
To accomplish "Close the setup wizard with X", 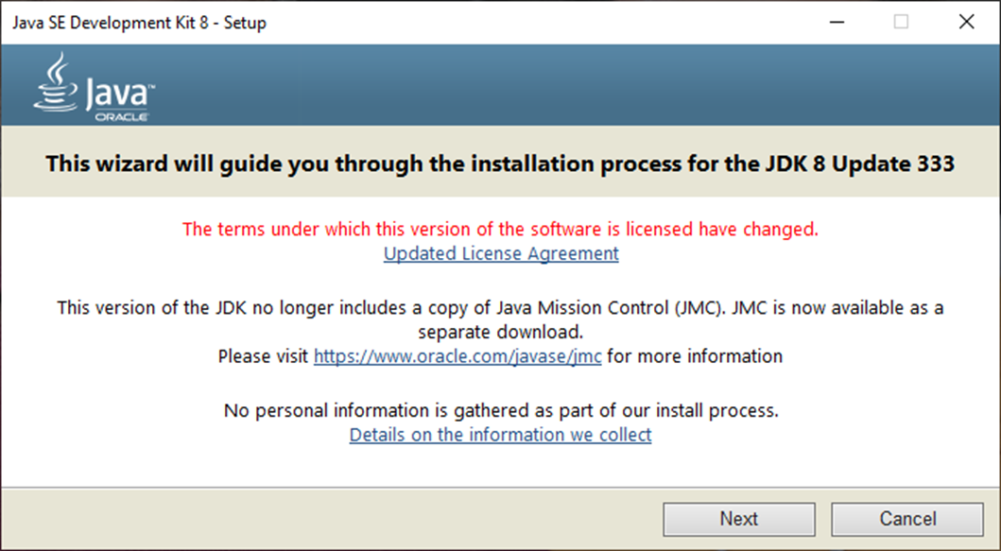I will coord(966,22).
